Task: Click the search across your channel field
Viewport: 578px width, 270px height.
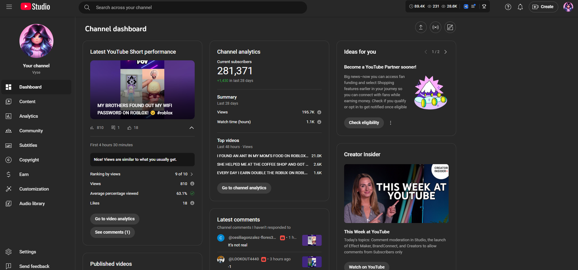Action: click(x=195, y=7)
